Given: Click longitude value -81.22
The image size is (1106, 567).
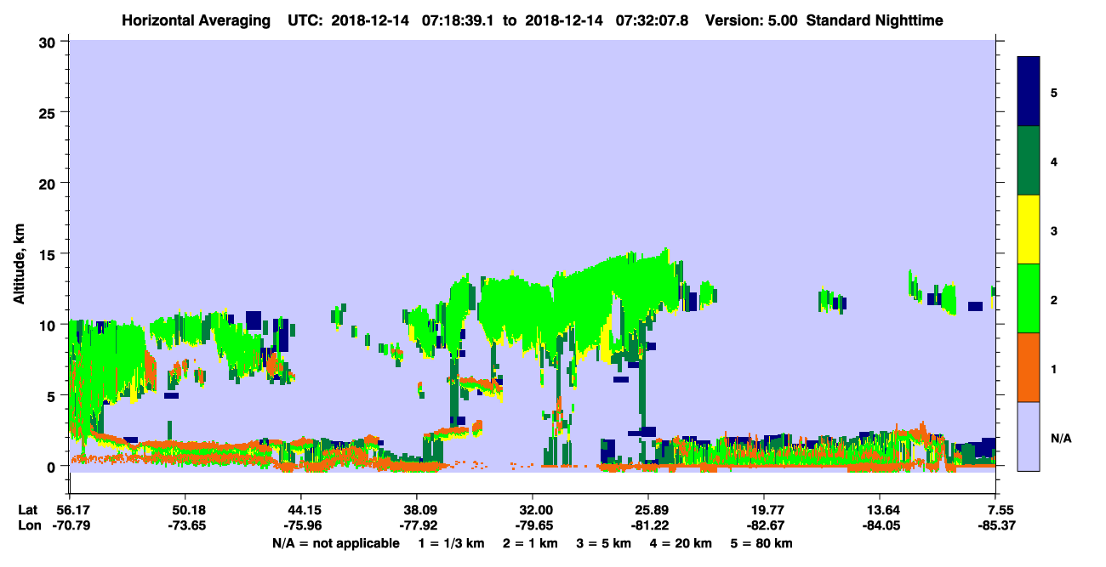Looking at the screenshot, I should point(648,525).
